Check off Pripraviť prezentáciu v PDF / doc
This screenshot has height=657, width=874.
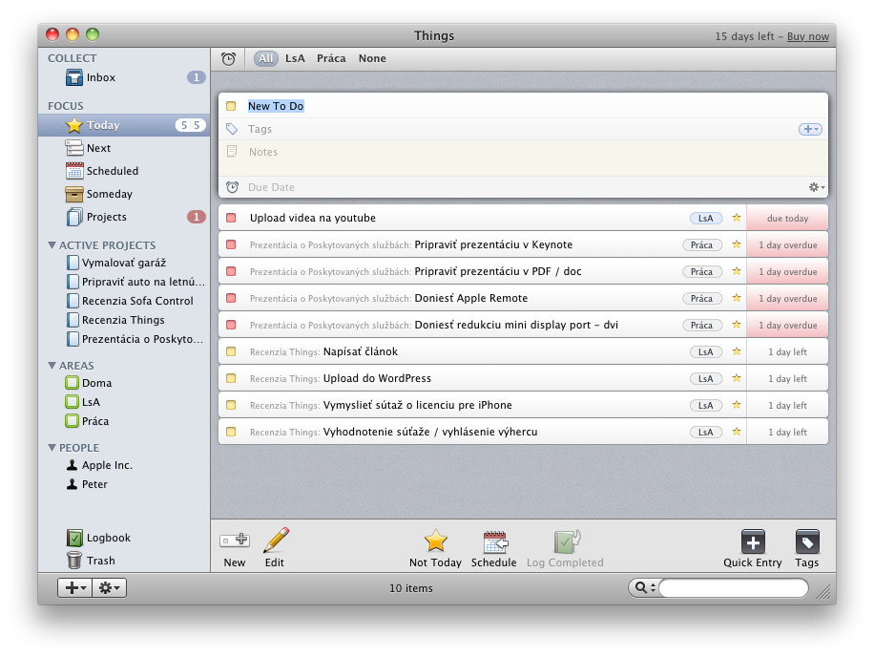231,271
